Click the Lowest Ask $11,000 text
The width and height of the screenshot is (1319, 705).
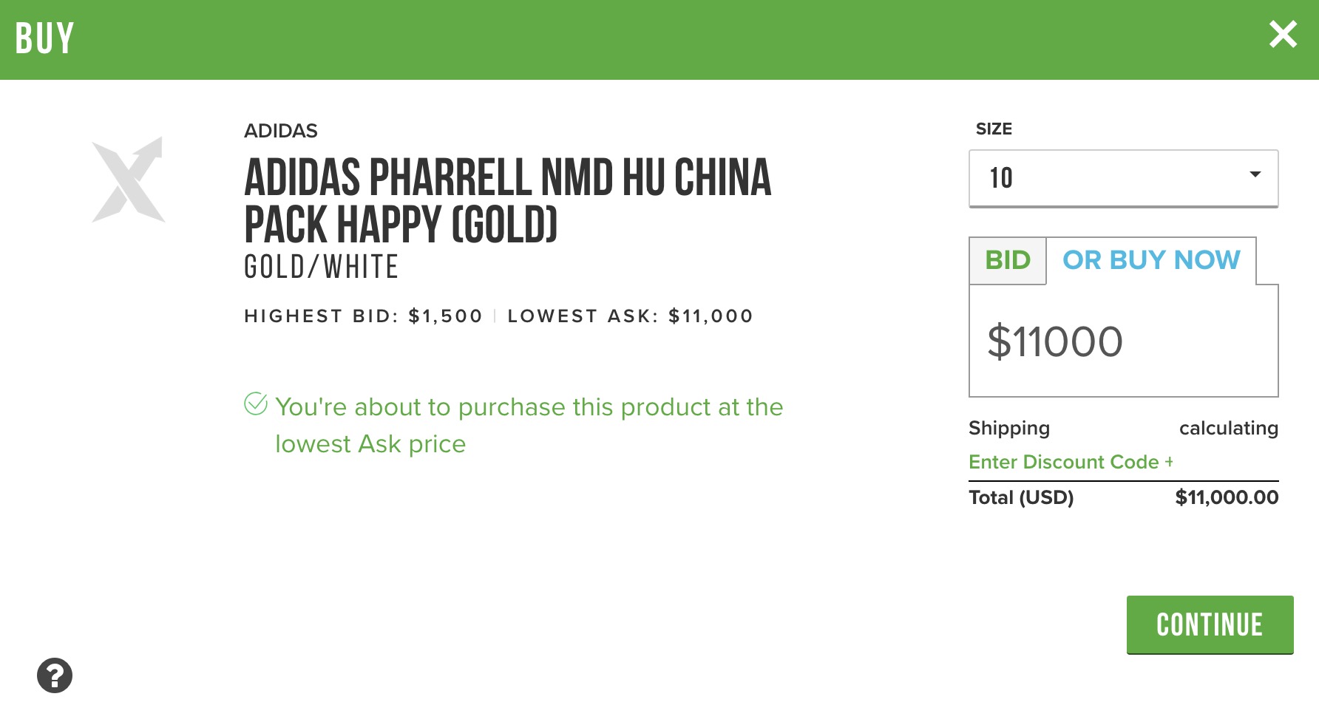tap(630, 316)
